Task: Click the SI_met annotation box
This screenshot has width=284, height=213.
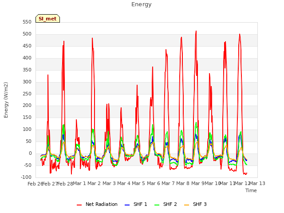Action: tap(47, 19)
